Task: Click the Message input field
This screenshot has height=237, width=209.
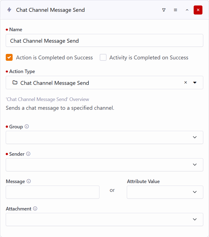Action: [x=53, y=192]
